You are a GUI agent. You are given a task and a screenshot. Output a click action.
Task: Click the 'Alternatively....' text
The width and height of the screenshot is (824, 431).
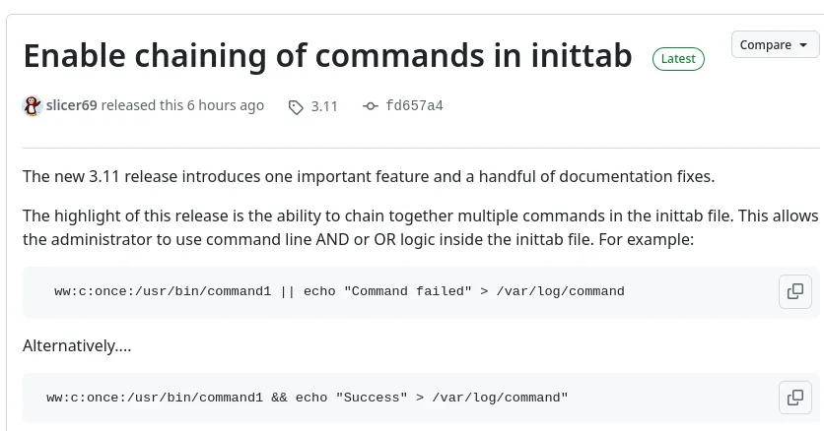pyautogui.click(x=77, y=346)
